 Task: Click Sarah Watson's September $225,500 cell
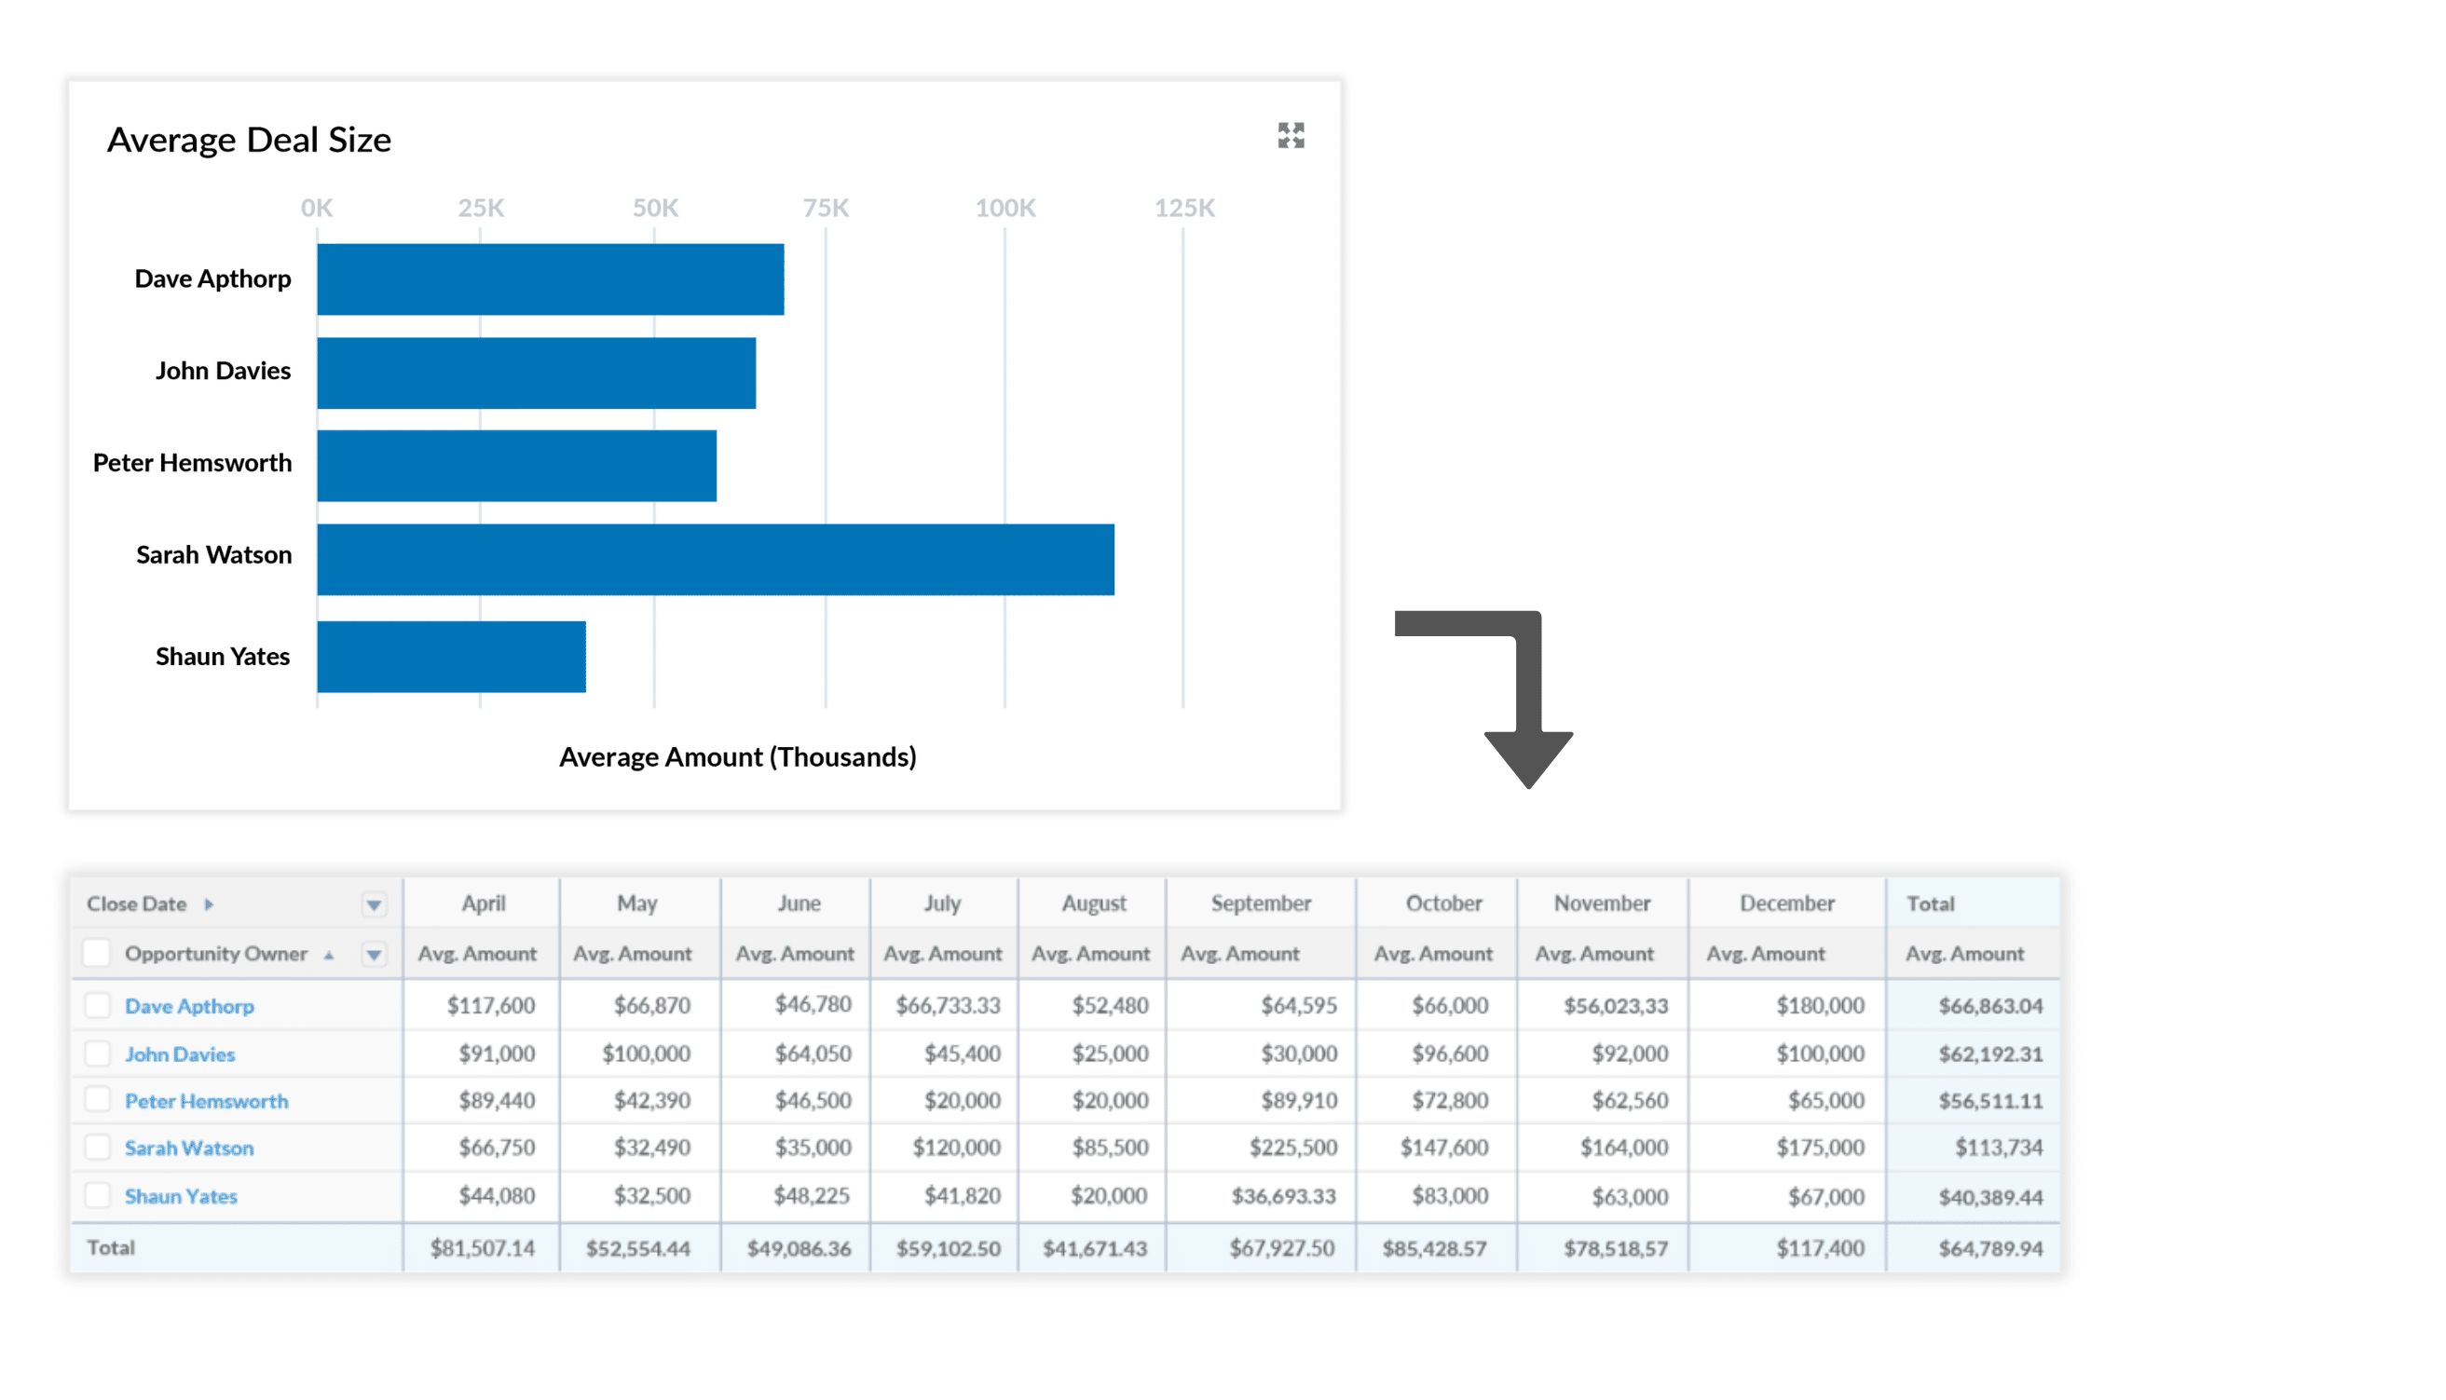(x=1291, y=1148)
